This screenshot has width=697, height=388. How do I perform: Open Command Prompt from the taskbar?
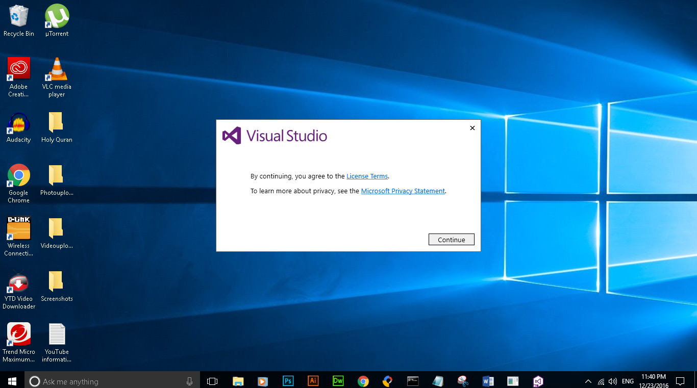[x=413, y=381]
